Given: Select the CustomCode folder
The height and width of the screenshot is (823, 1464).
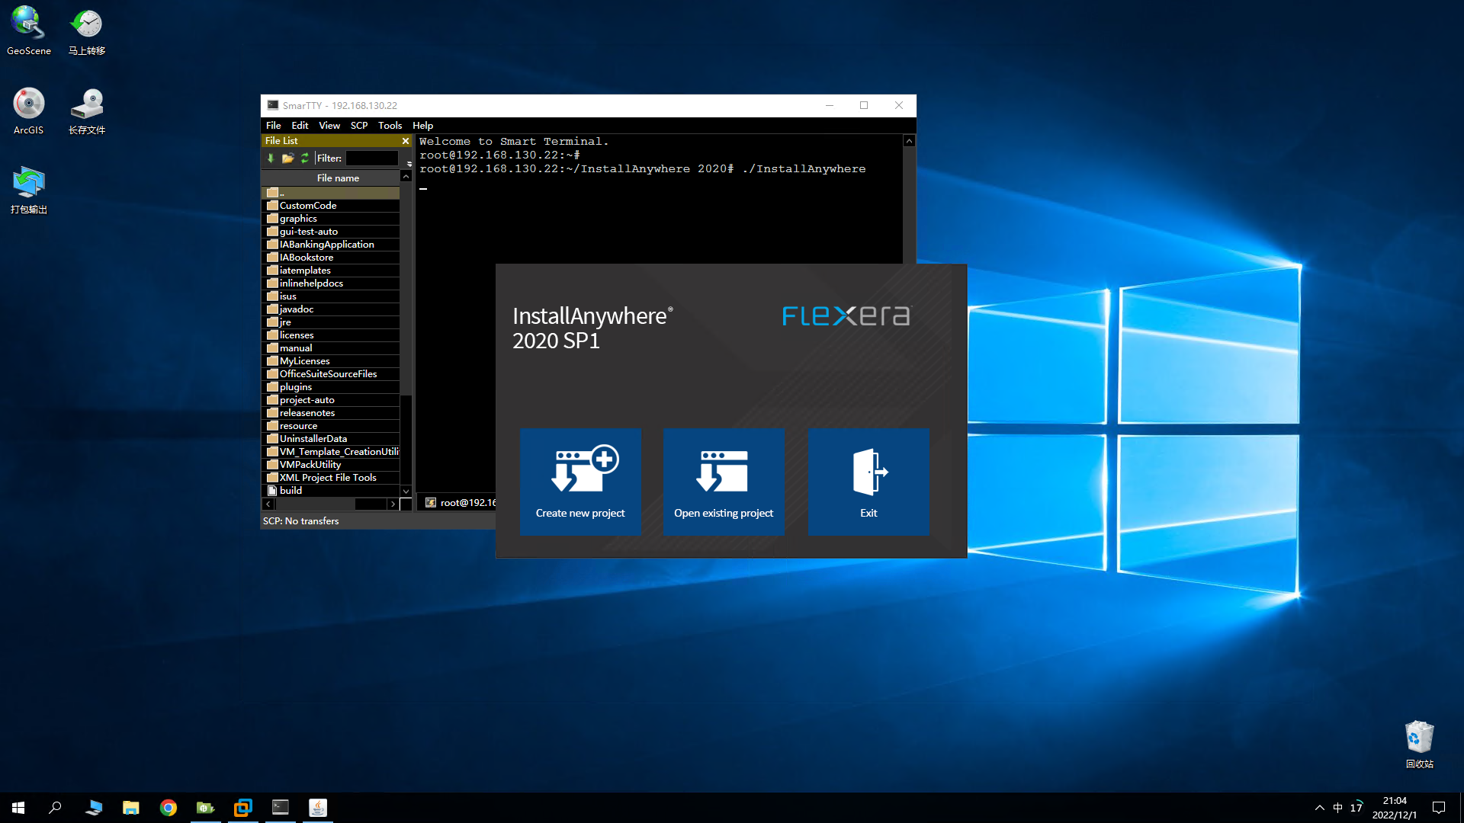Looking at the screenshot, I should [x=331, y=206].
